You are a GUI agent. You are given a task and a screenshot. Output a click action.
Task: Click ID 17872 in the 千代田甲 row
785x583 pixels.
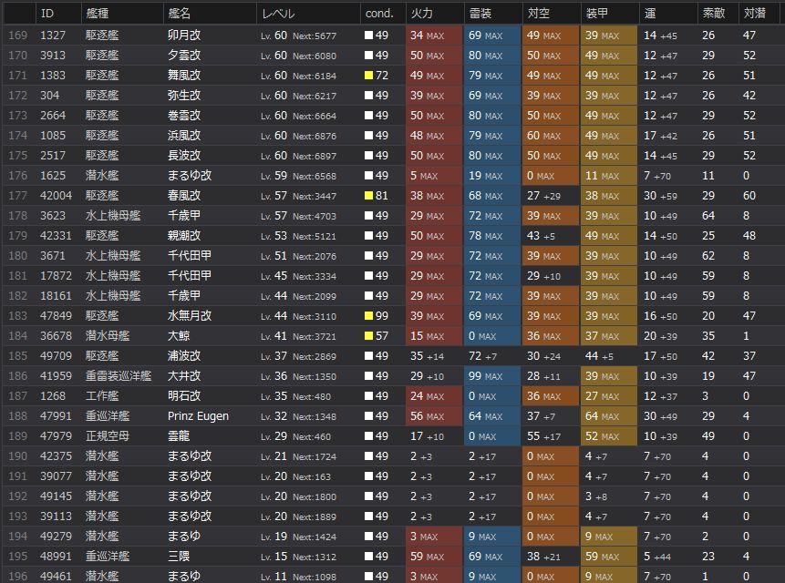pyautogui.click(x=56, y=275)
